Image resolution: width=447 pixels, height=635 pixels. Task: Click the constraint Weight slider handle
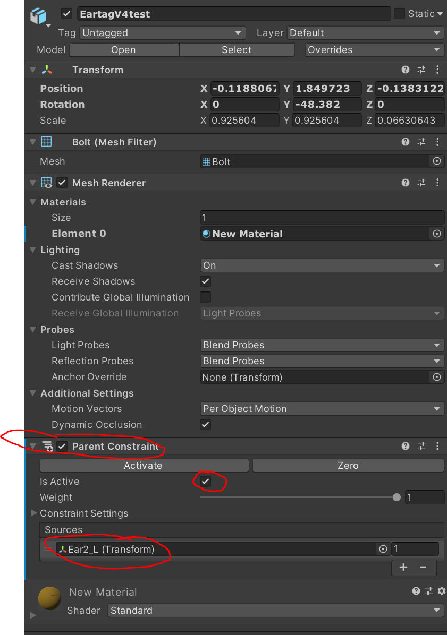(x=397, y=497)
